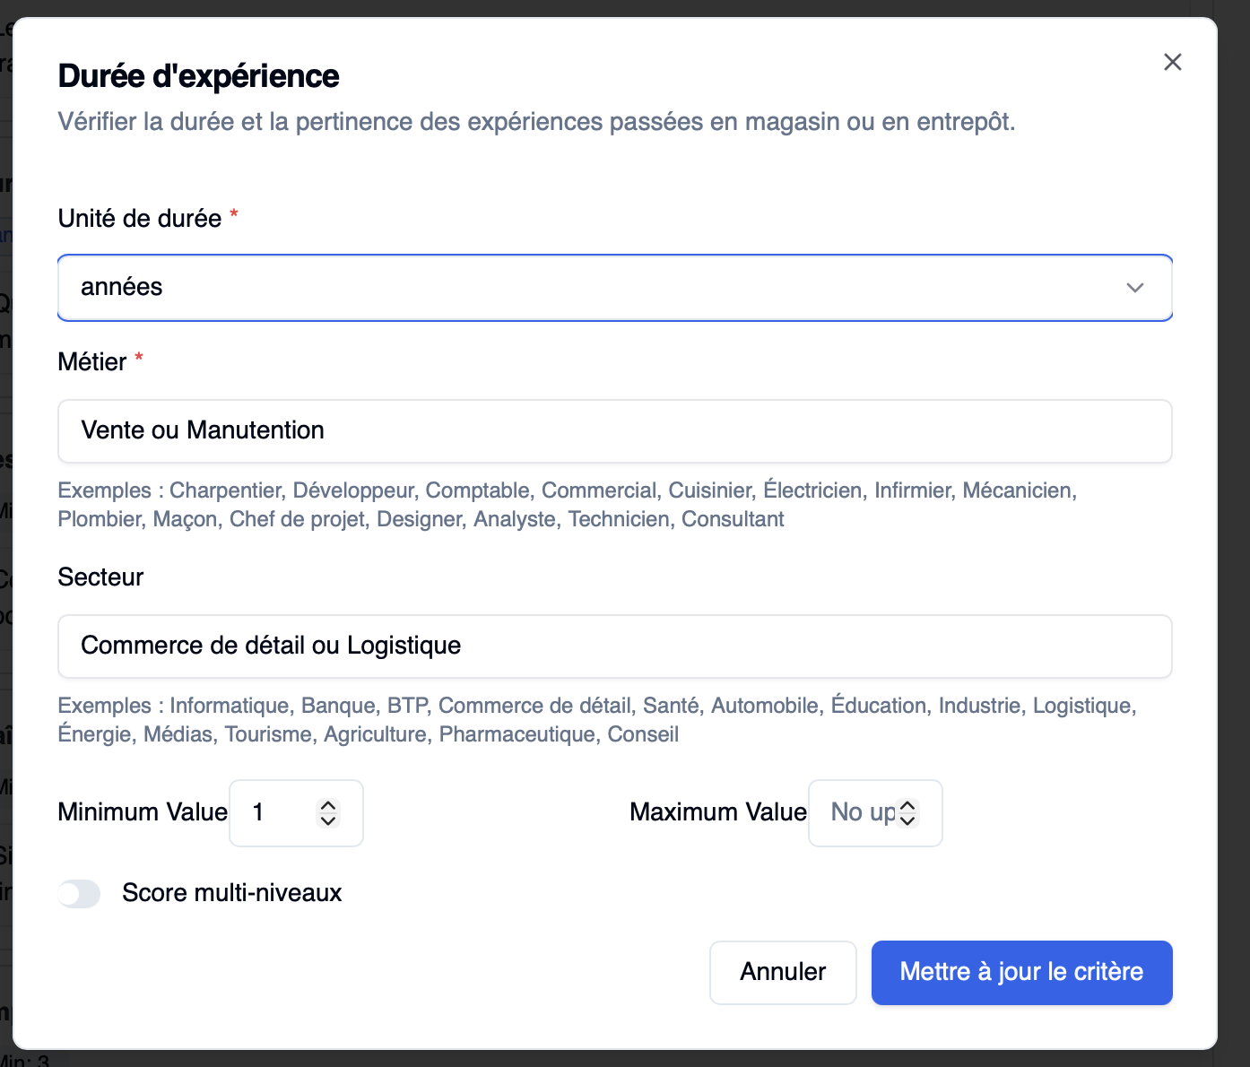Image resolution: width=1250 pixels, height=1067 pixels.
Task: Click the up arrow on Minimum Value stepper
Action: [x=328, y=804]
